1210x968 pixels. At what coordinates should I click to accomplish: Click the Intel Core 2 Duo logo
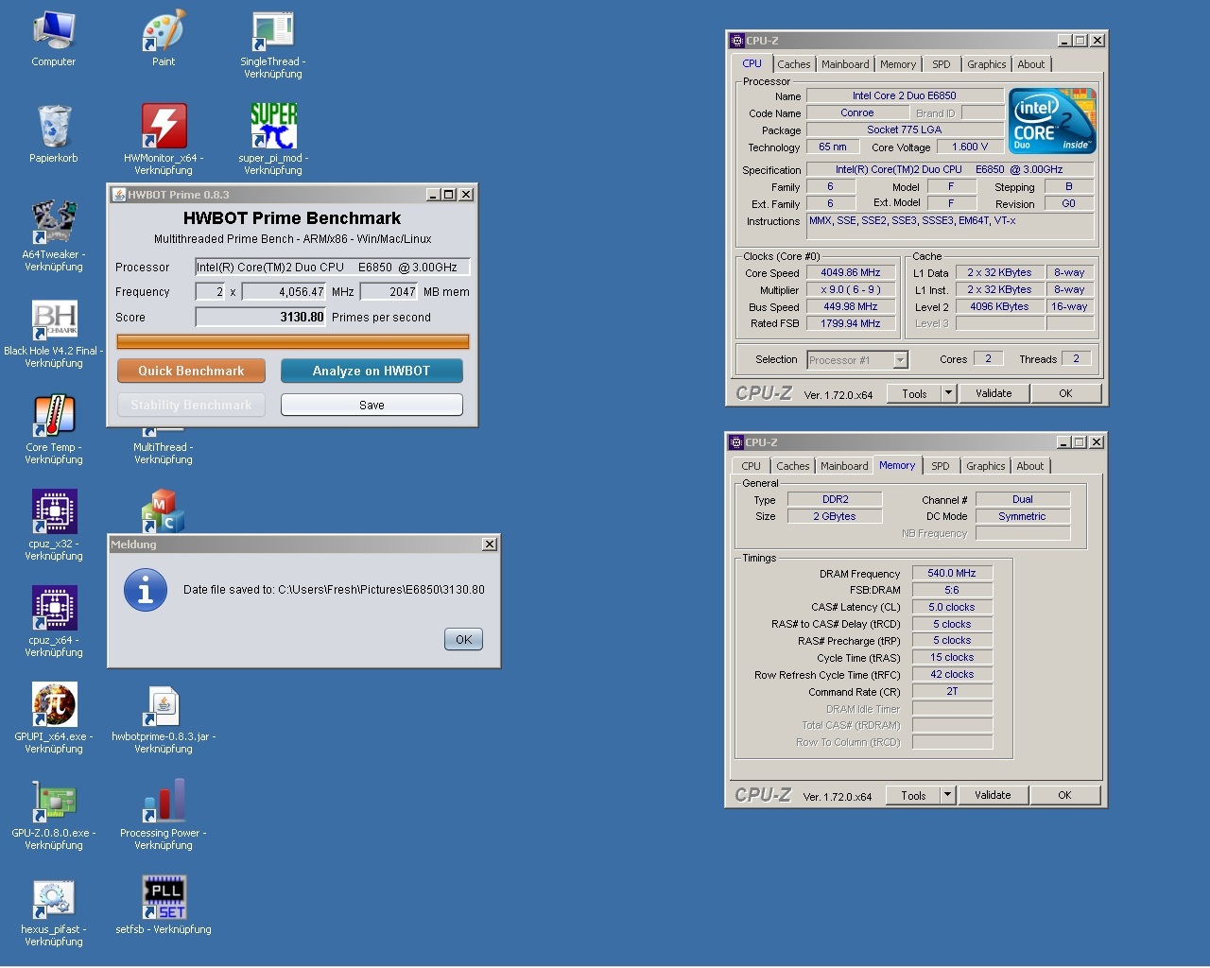[1052, 121]
